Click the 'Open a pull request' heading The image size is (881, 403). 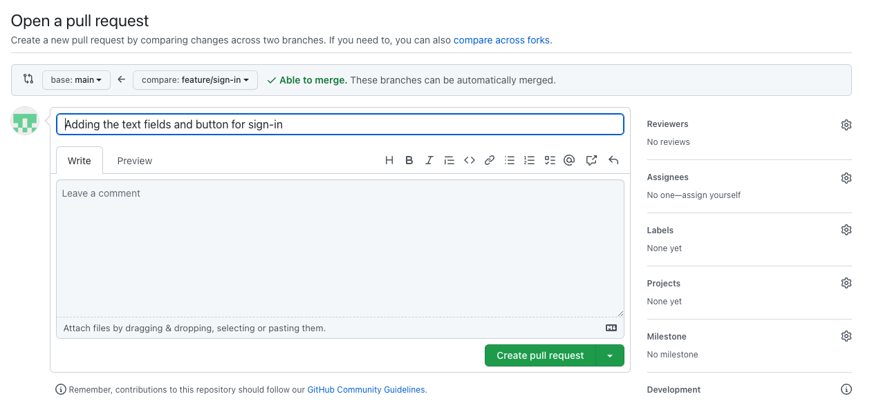pos(80,21)
